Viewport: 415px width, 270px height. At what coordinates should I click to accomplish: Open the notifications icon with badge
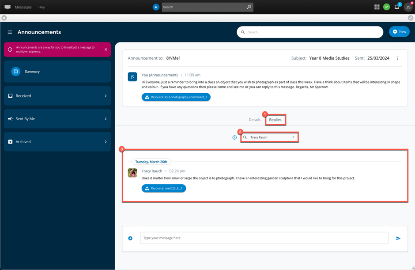[397, 7]
